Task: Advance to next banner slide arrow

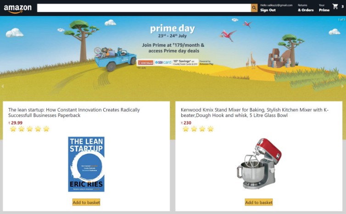Action: click(x=342, y=86)
